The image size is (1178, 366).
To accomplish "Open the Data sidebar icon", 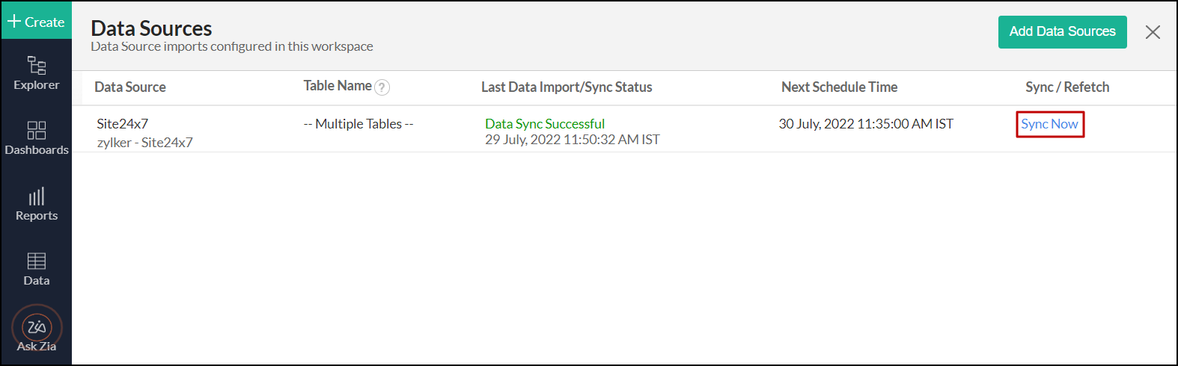I will [x=36, y=269].
